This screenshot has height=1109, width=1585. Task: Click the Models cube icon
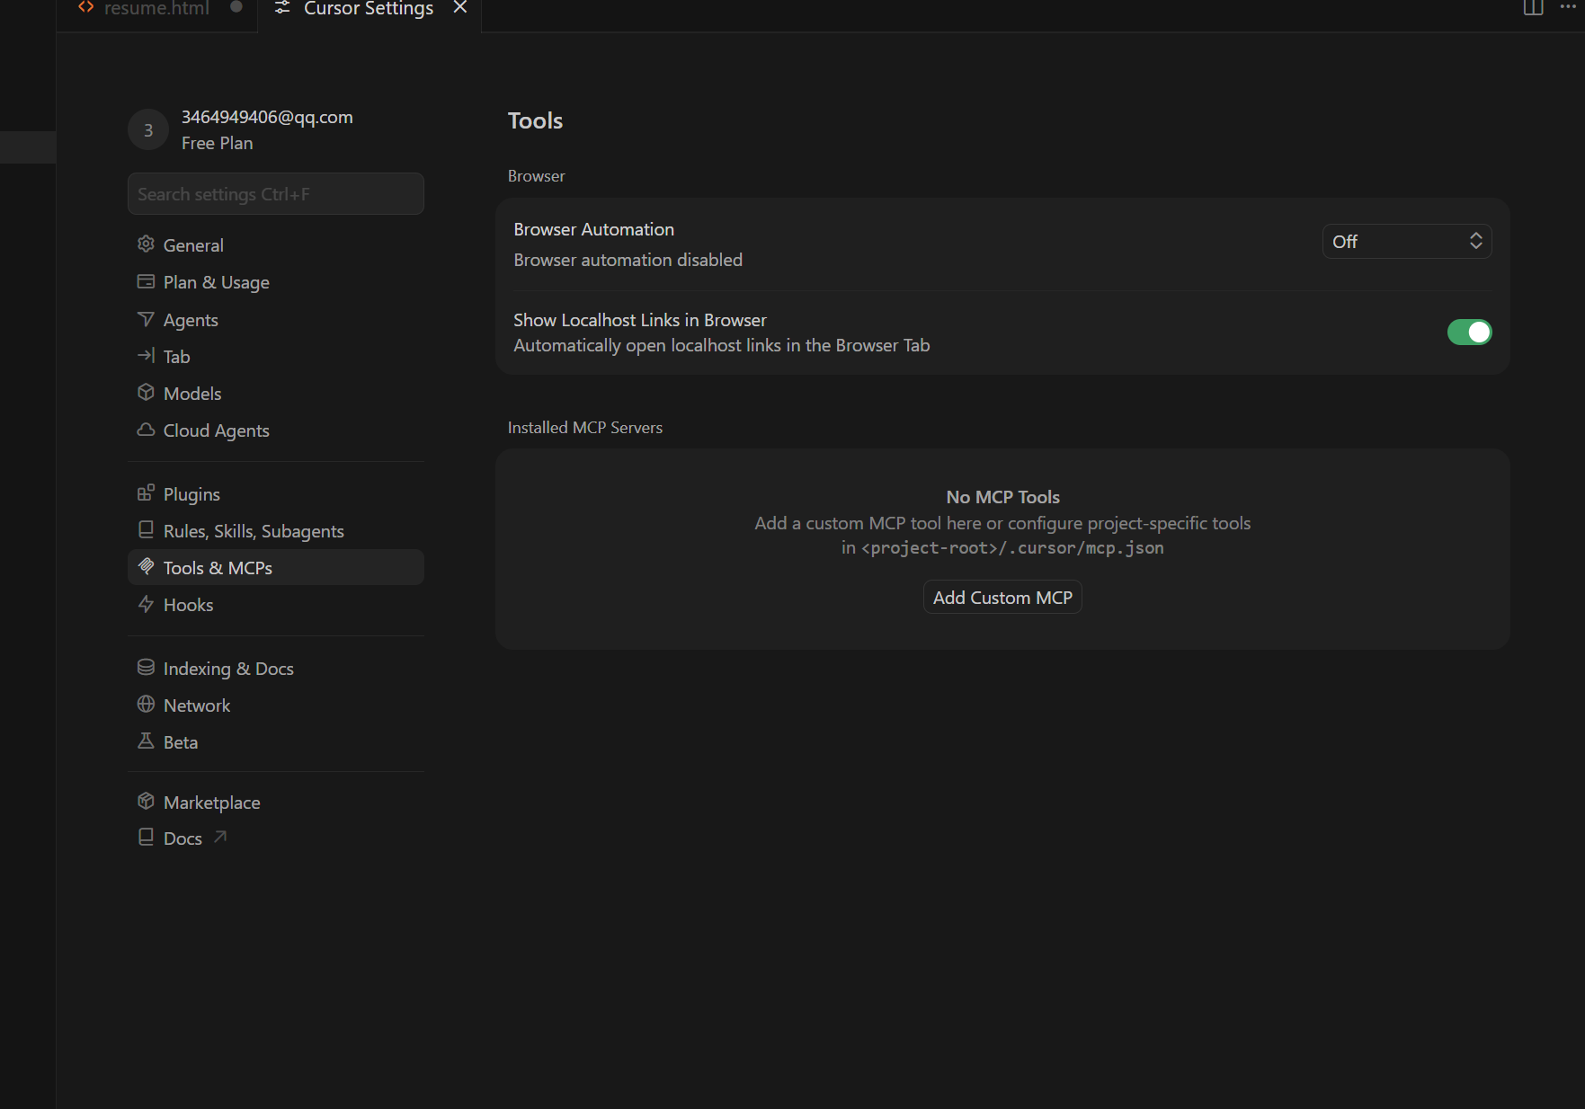(x=146, y=393)
